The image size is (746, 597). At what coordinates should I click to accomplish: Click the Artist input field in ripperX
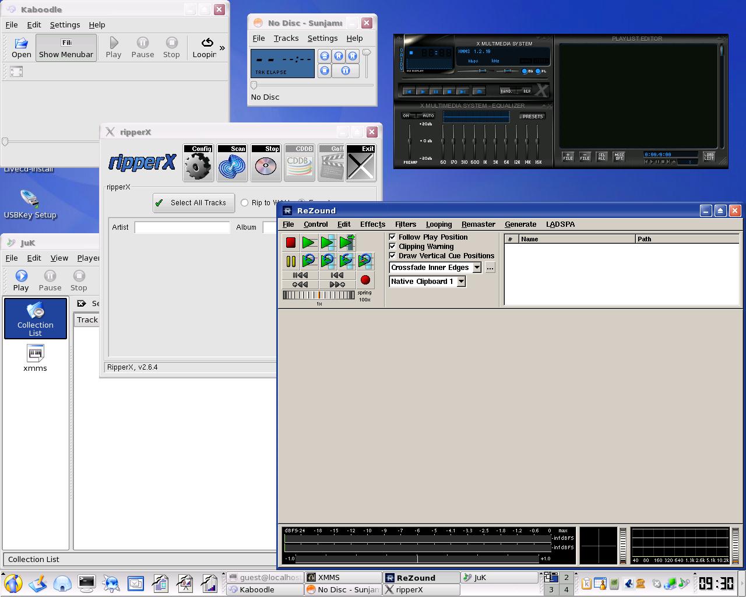(182, 227)
